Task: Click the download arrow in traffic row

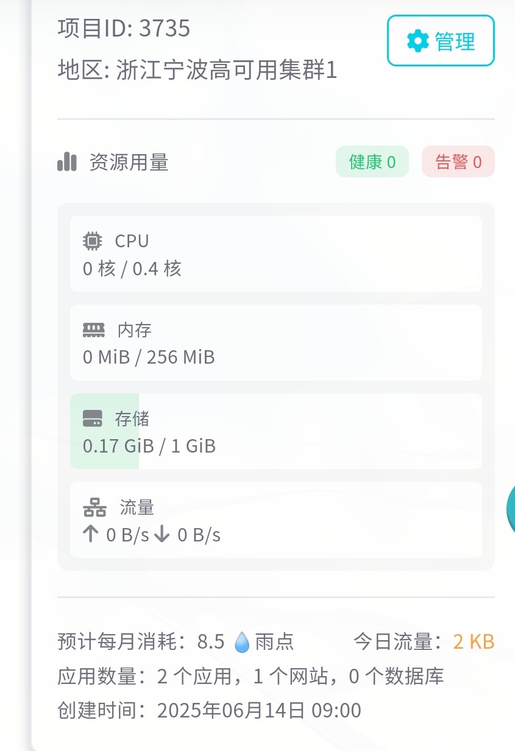Action: [162, 535]
